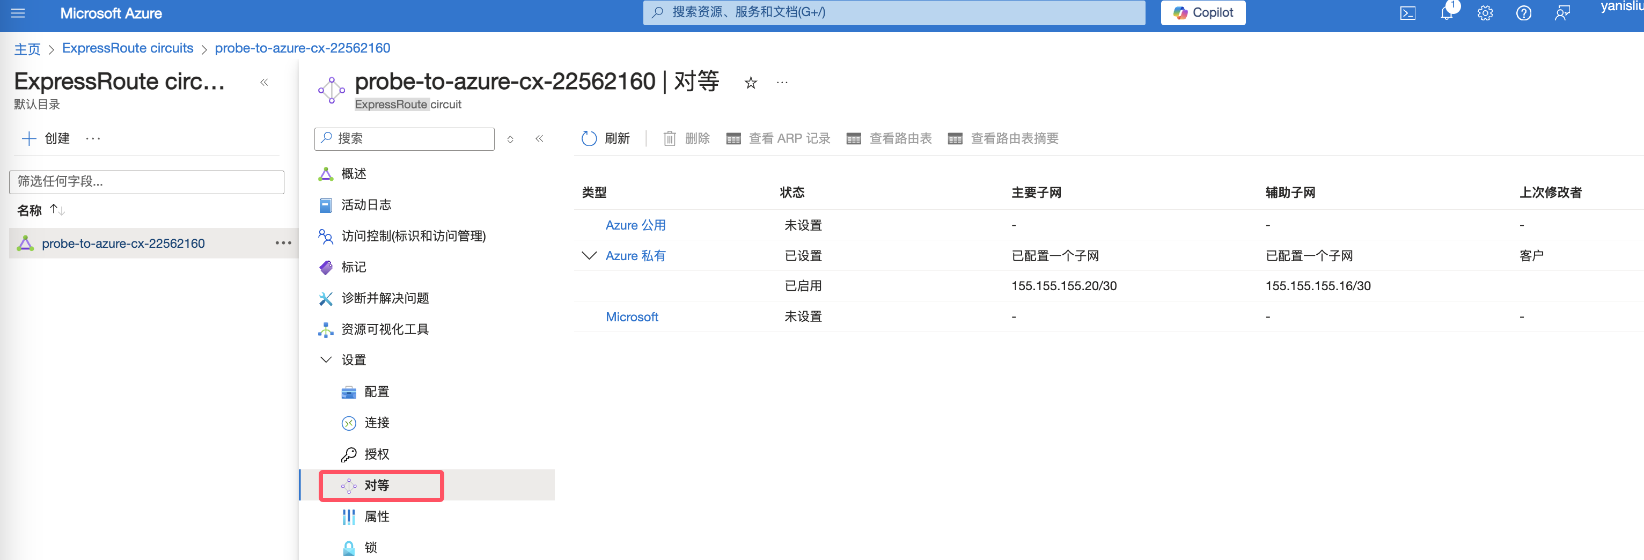Click the properties bars icon

(348, 517)
